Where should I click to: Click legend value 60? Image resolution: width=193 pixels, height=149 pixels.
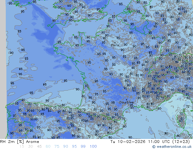point(48,147)
